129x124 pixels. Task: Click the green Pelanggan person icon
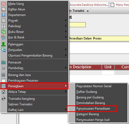pos(3,44)
